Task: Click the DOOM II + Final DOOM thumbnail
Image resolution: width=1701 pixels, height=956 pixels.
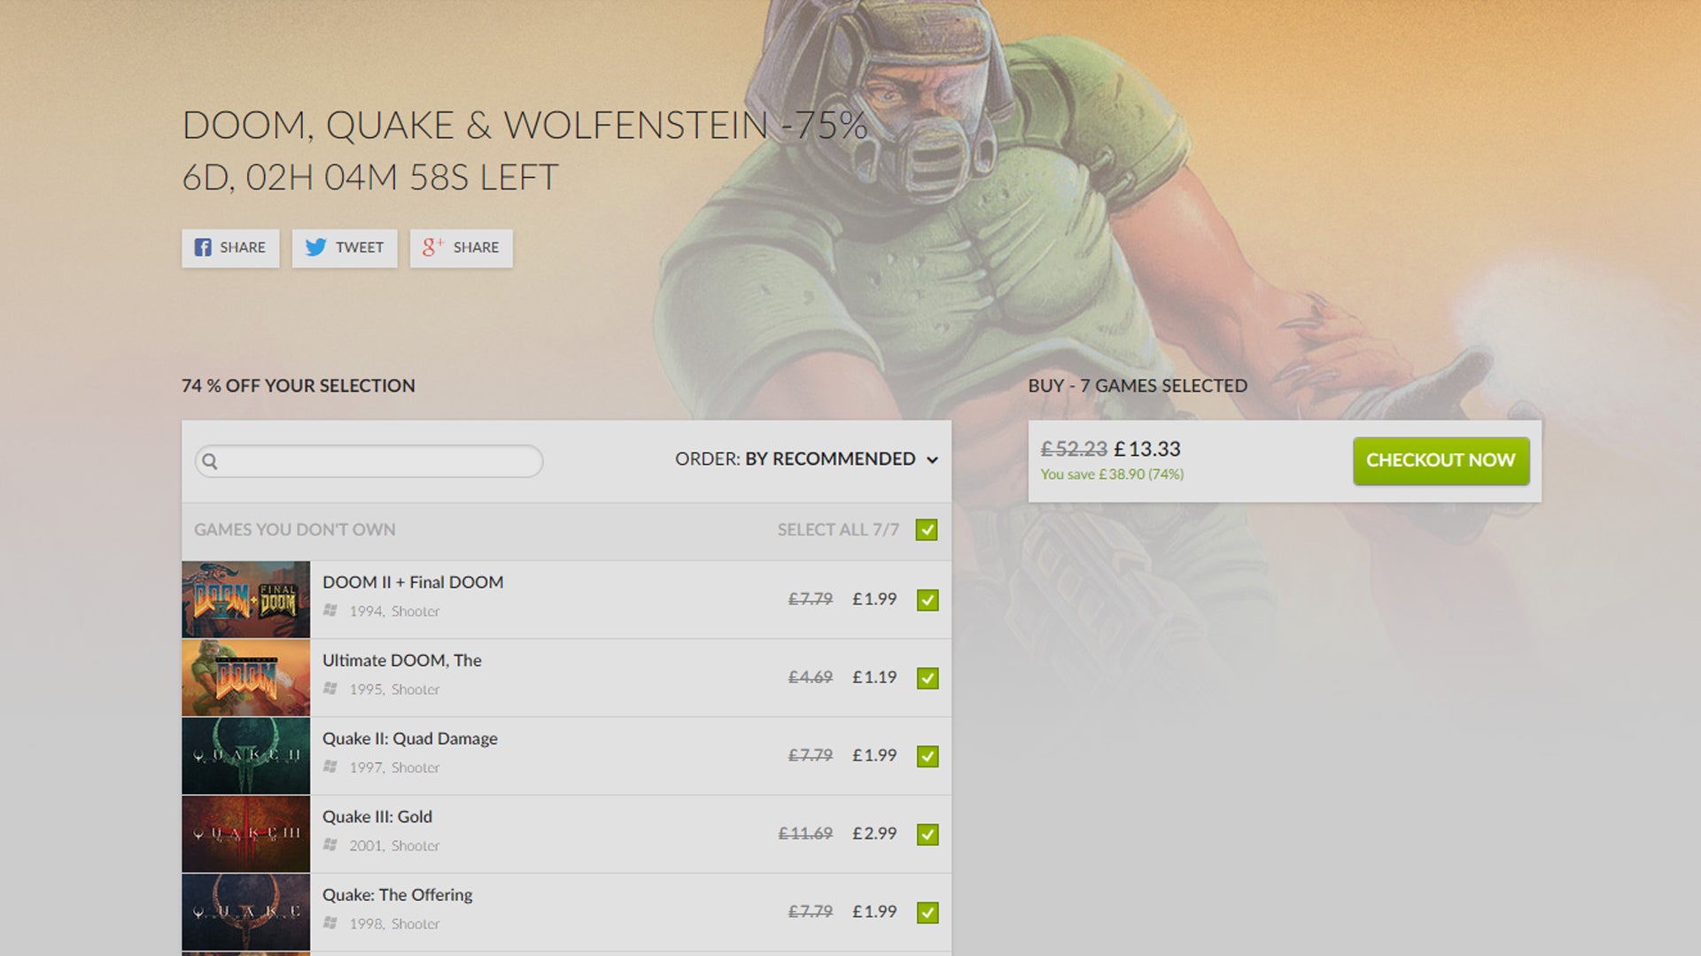Action: point(245,599)
